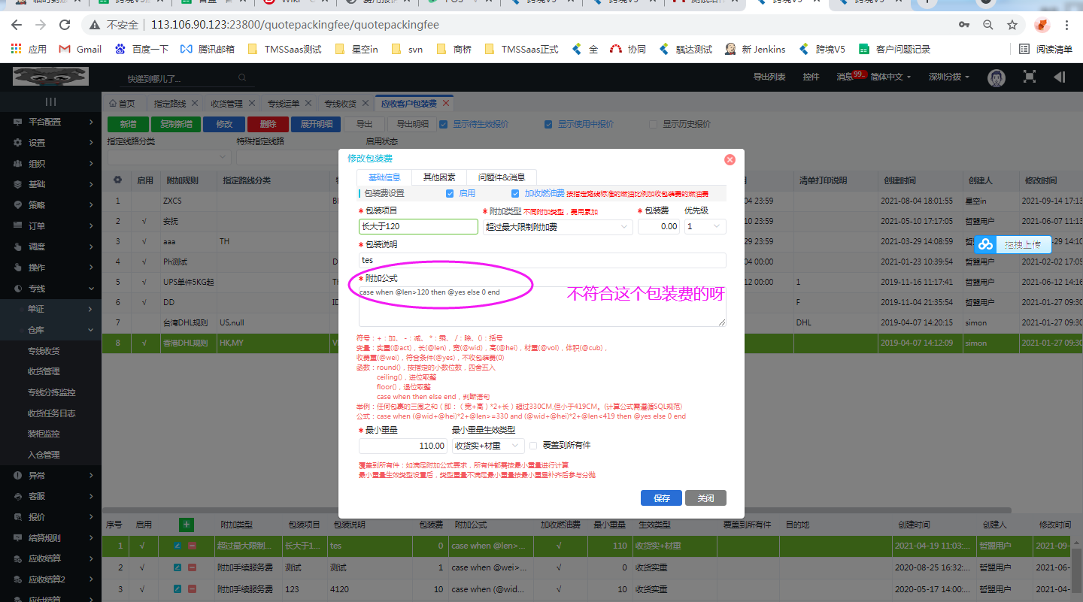Open 指定线路分类 filter dropdown
The width and height of the screenshot is (1083, 602).
169,156
